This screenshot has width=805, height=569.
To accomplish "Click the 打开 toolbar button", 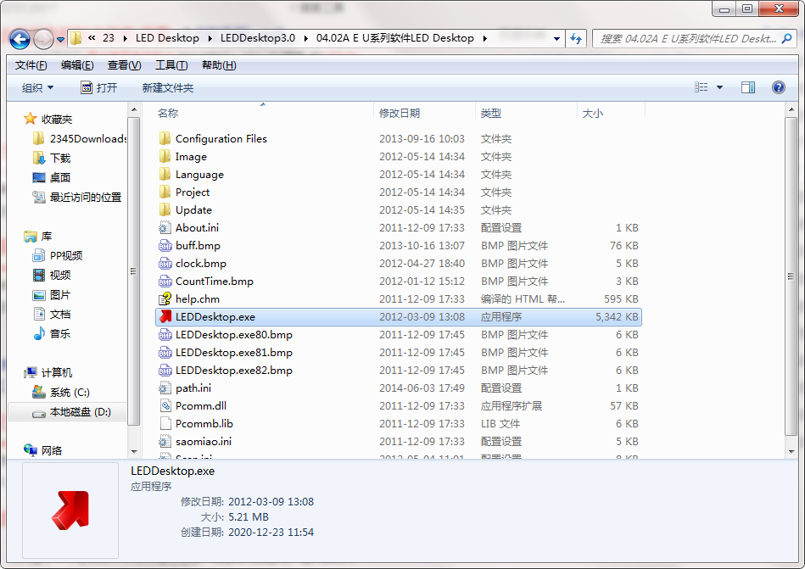I will click(x=99, y=87).
